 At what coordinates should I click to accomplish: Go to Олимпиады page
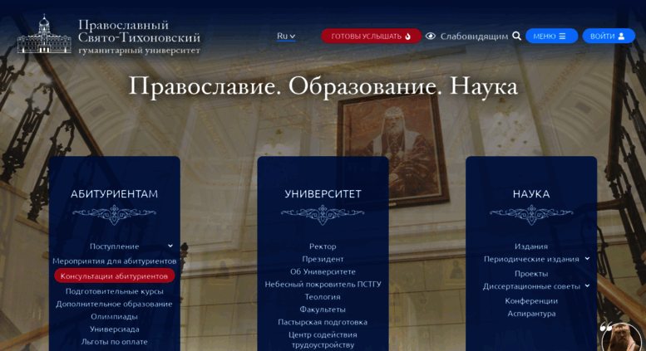point(114,316)
